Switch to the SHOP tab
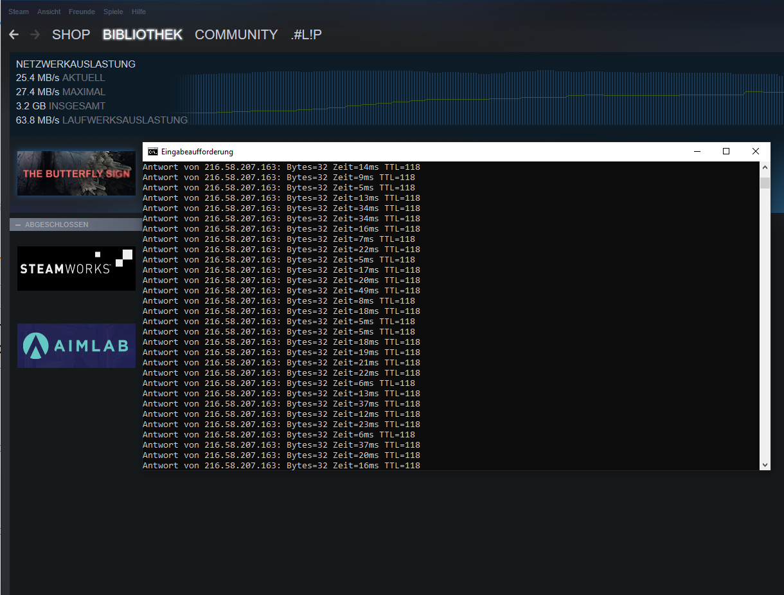Viewport: 784px width, 595px height. (71, 35)
